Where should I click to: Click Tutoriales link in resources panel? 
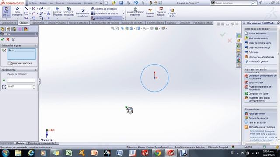click(x=253, y=52)
